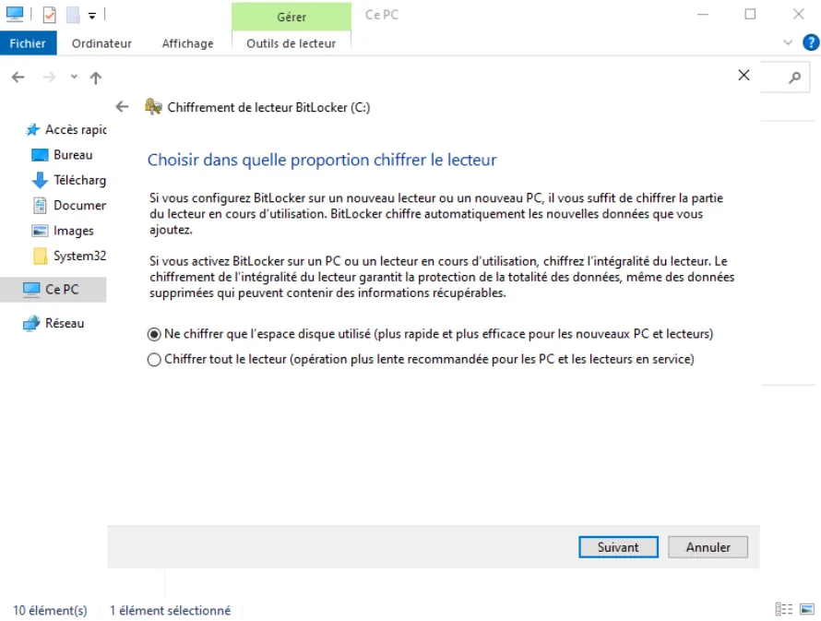Click the BitLocker drive key icon
Screen dimensions: 821x621
click(x=153, y=106)
